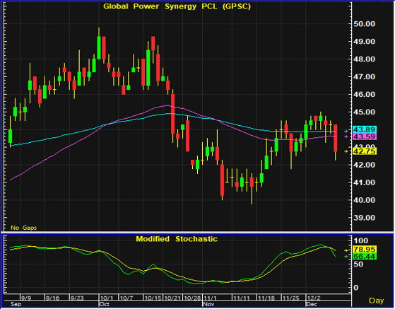Click the magenta 43.59 moving average label
Viewport: 395px width, 309px height.
click(x=365, y=137)
